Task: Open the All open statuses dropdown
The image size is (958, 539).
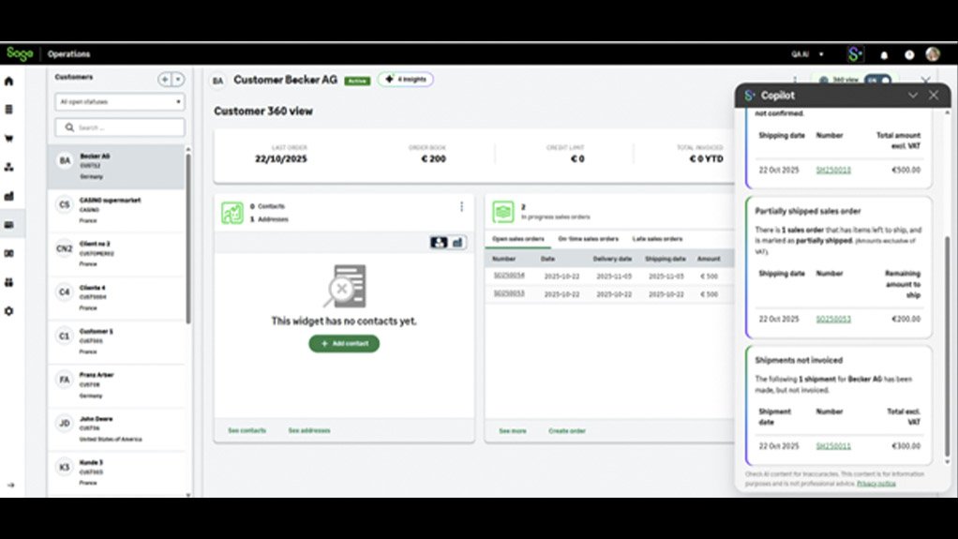Action: point(120,101)
